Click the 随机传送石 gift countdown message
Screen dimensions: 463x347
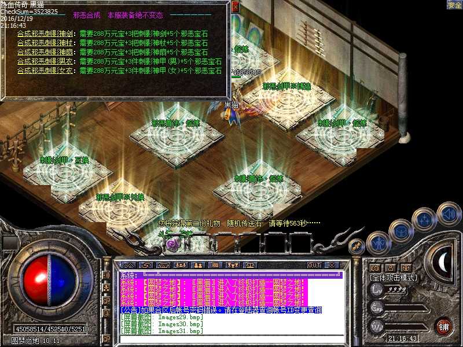click(239, 223)
